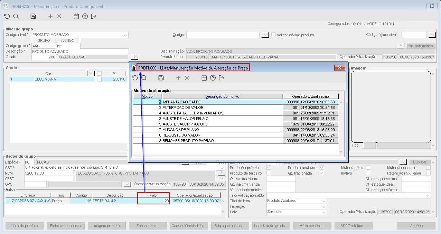Click the Nr. automático button
The height and width of the screenshot is (234, 441).
[421, 46]
